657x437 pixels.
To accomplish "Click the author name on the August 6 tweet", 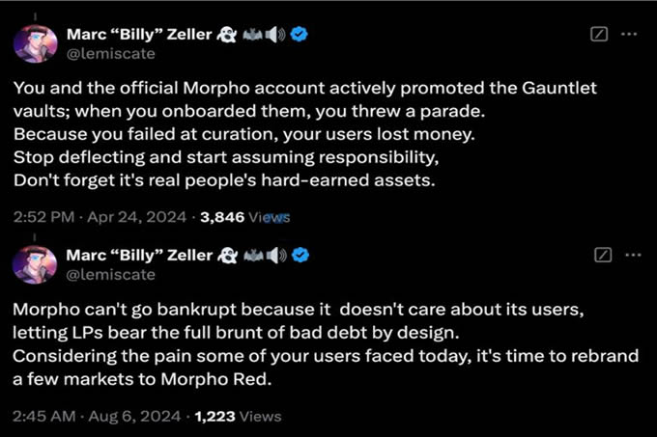I will coord(139,255).
